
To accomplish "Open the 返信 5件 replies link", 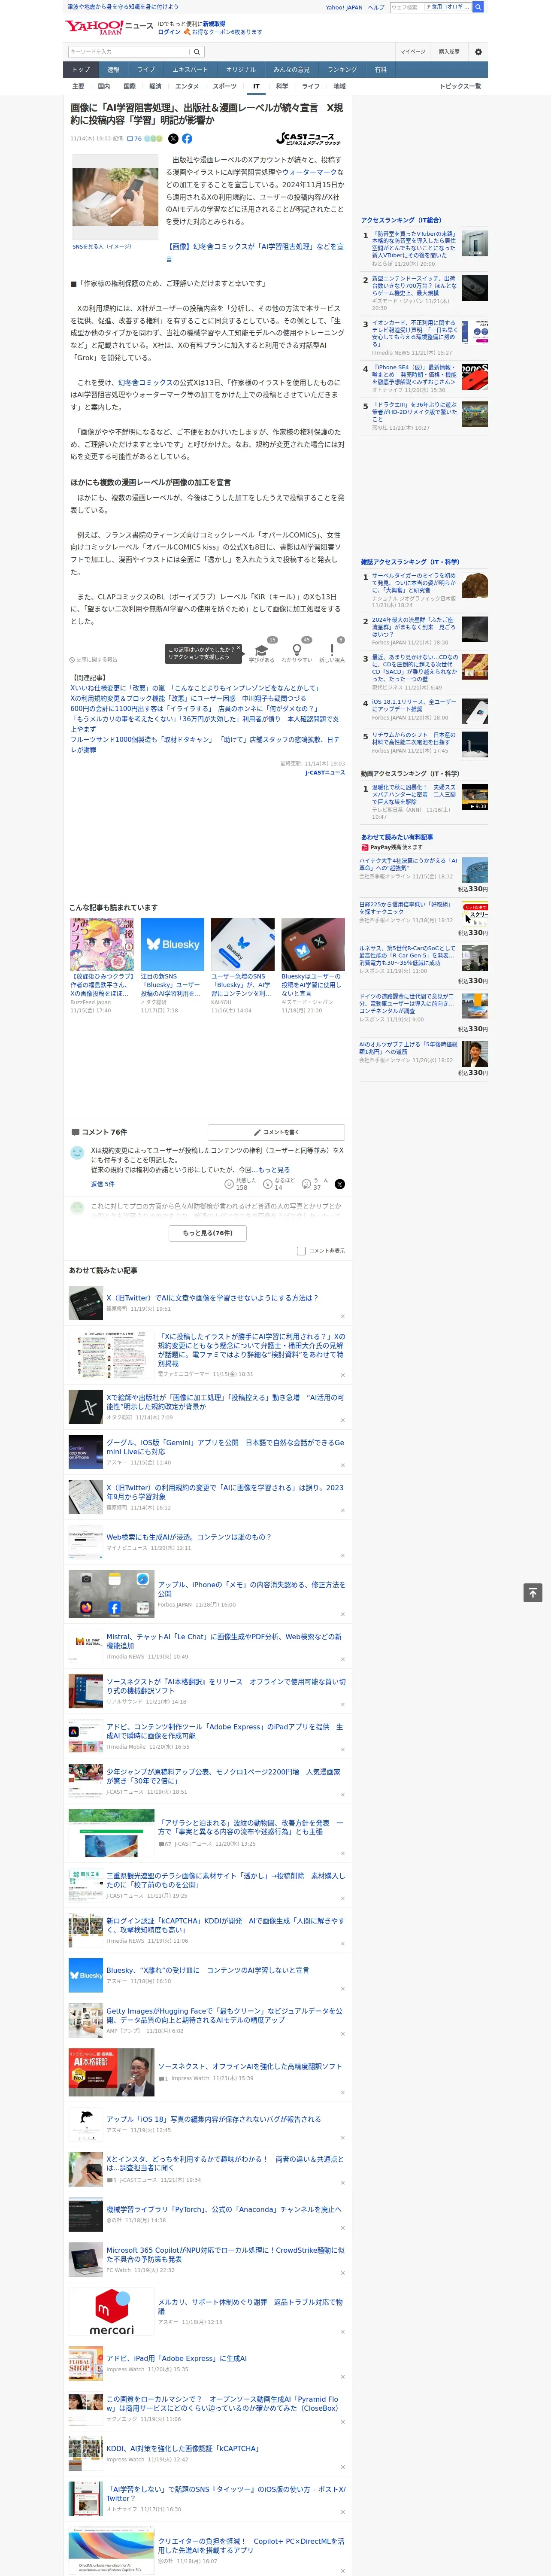I will [x=103, y=1184].
